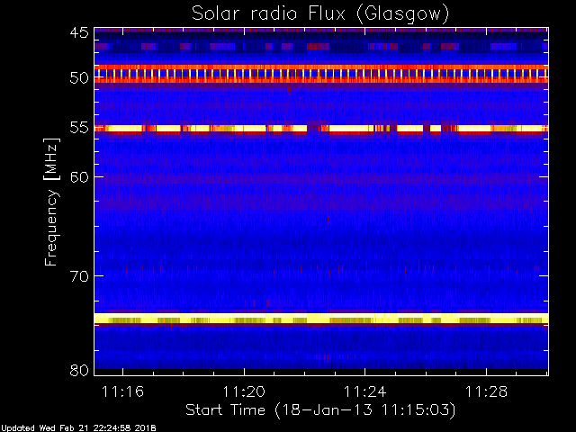The width and height of the screenshot is (576, 432).
Task: Click the broken yellow band at 55 MHz
Action: point(321,129)
